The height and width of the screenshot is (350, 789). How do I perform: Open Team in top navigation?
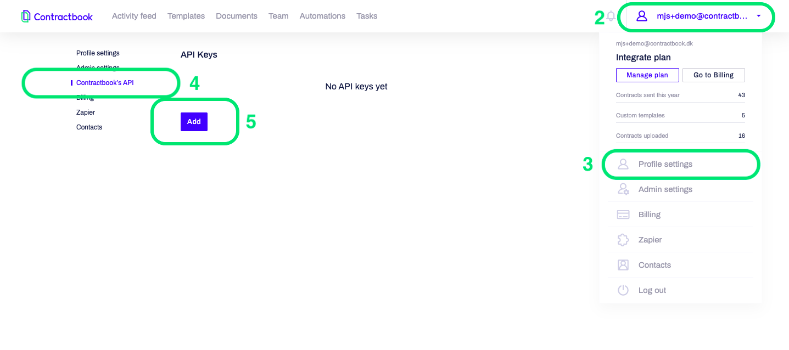278,16
